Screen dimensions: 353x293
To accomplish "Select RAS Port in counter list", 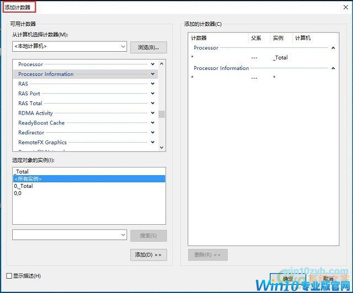I will pos(85,93).
